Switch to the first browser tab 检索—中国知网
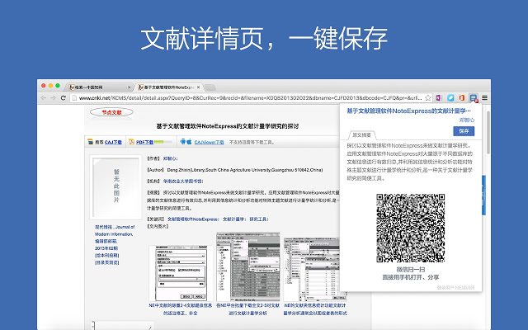This screenshot has height=330, width=528. 97,87
